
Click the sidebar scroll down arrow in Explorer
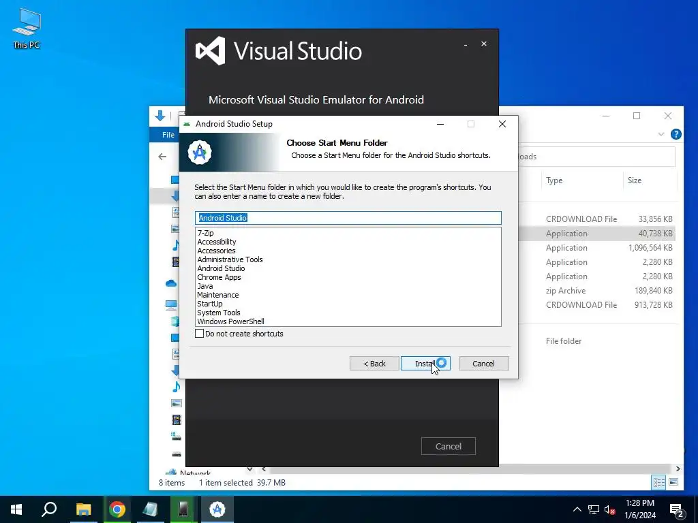tap(249, 469)
